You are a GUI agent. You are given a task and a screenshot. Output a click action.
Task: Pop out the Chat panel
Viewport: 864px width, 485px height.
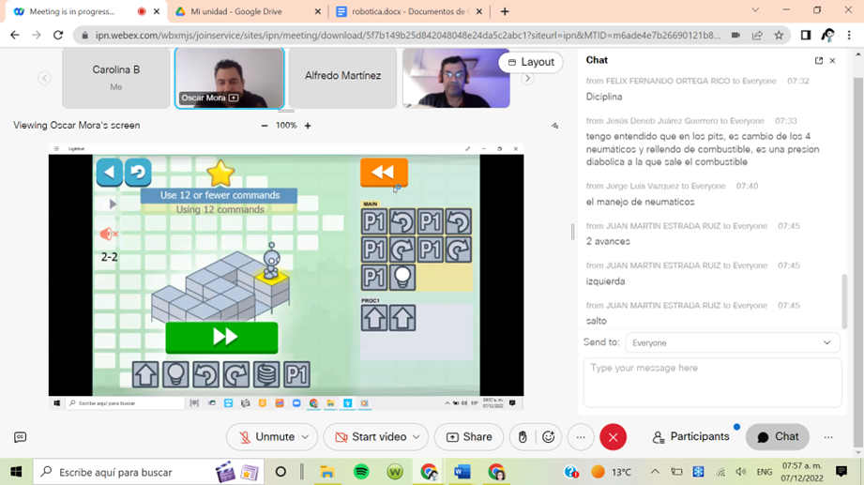tap(819, 61)
